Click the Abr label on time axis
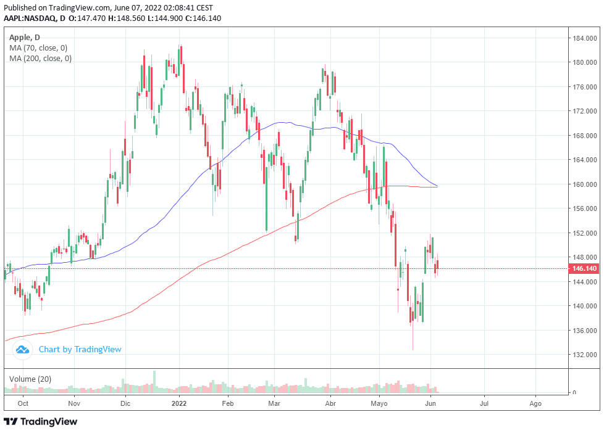 point(330,403)
